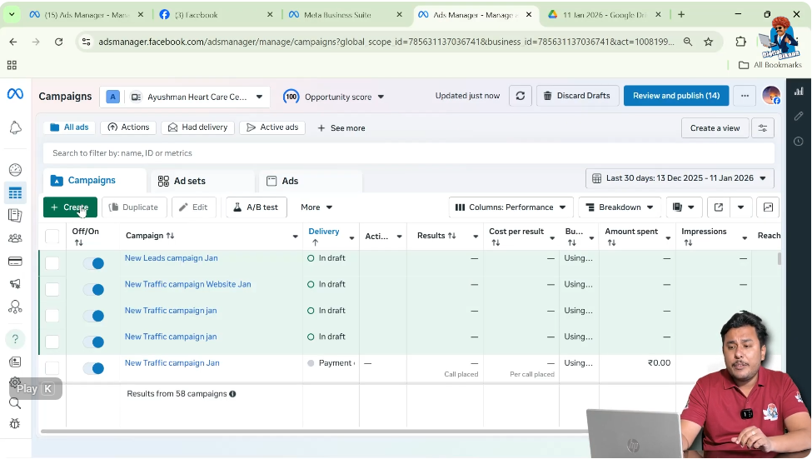Screen dimensions: 812x459
Task: Click the green Create button
Action: 70,207
